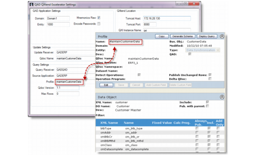Toggle the Data Object Include checkbox
Image resolution: width=256 pixels, height=156 pixels.
(207, 102)
